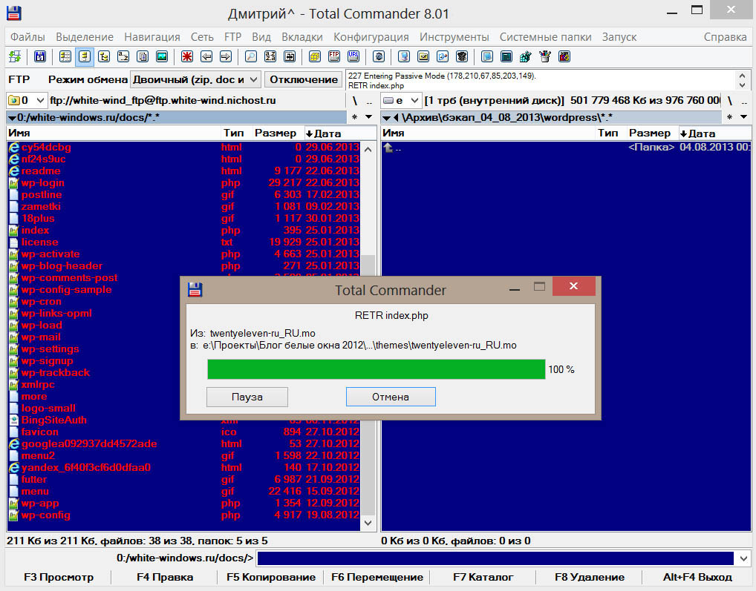Open new URL connection icon
This screenshot has height=591, width=756.
[353, 57]
